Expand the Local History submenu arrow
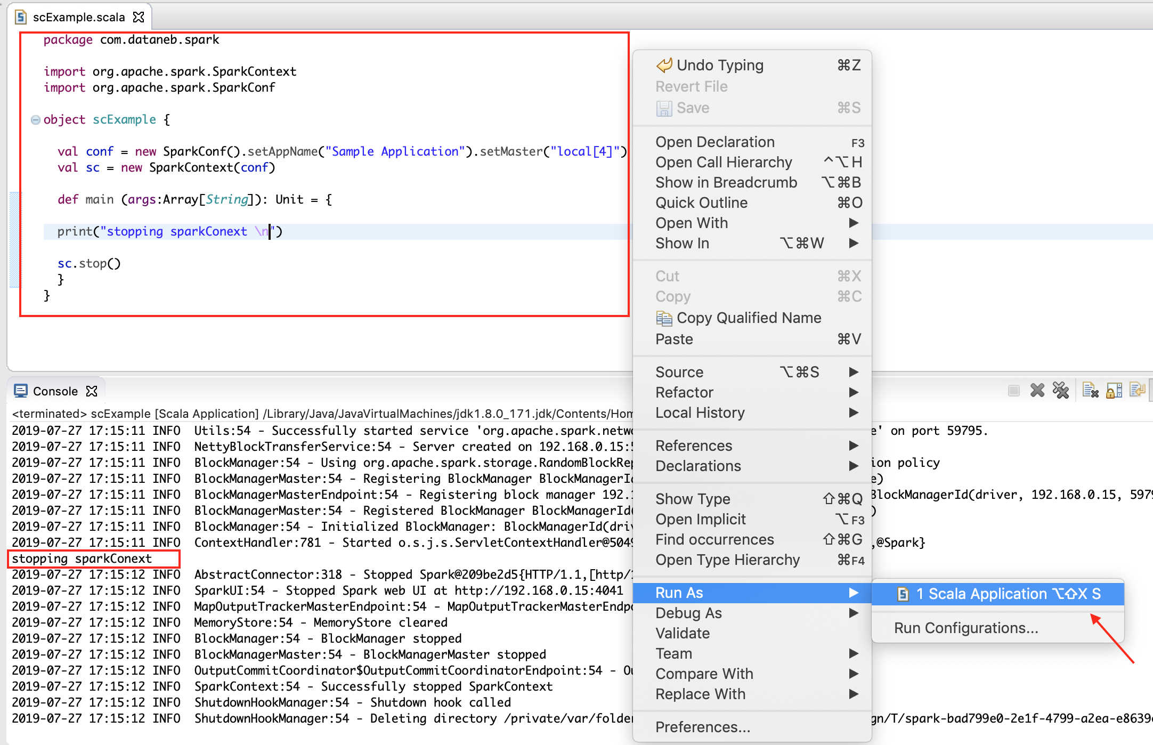This screenshot has height=745, width=1153. [x=854, y=412]
